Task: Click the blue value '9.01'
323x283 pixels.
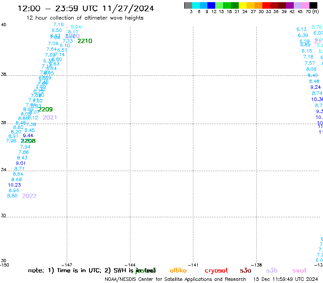Action: pyautogui.click(x=21, y=163)
